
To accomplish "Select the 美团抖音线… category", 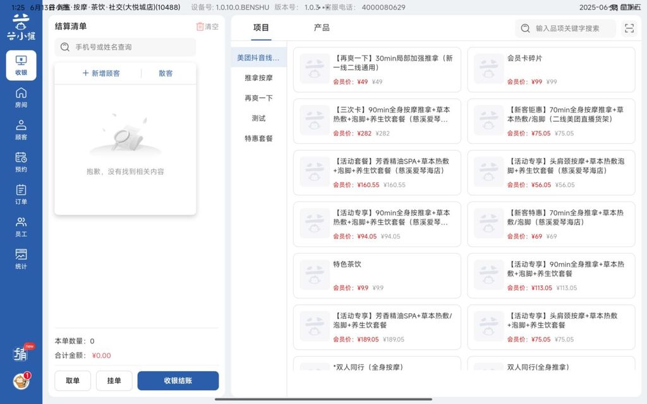I will (258, 57).
